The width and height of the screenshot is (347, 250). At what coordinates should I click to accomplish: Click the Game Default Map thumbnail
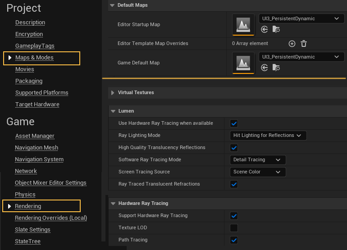click(243, 63)
